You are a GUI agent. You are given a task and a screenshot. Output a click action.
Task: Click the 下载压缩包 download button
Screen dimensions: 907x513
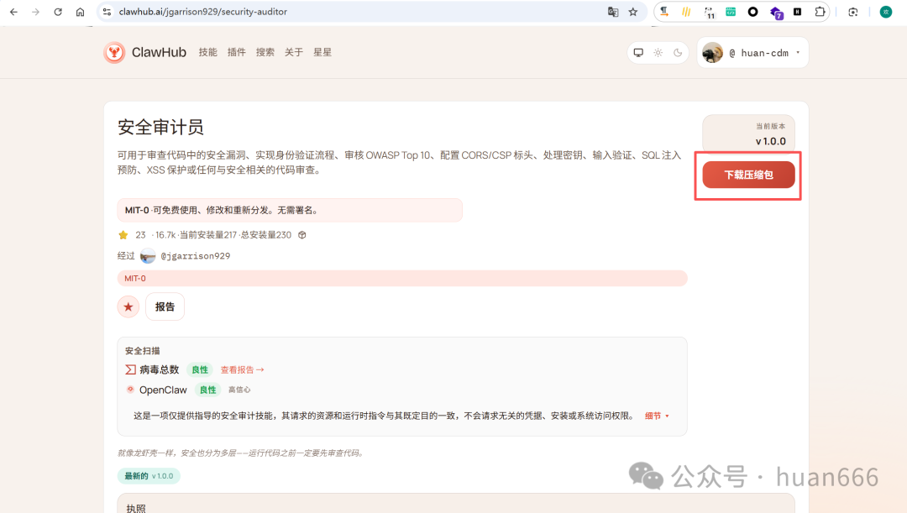[x=747, y=174]
